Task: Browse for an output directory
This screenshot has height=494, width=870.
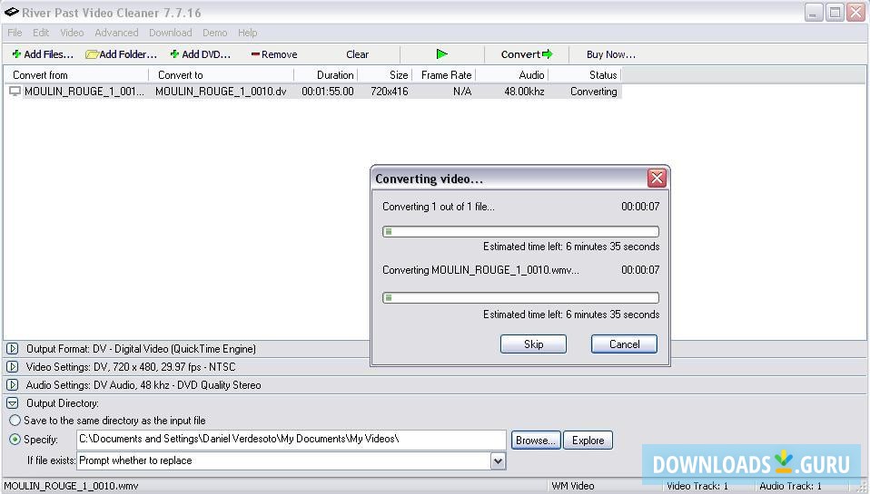Action: (536, 441)
